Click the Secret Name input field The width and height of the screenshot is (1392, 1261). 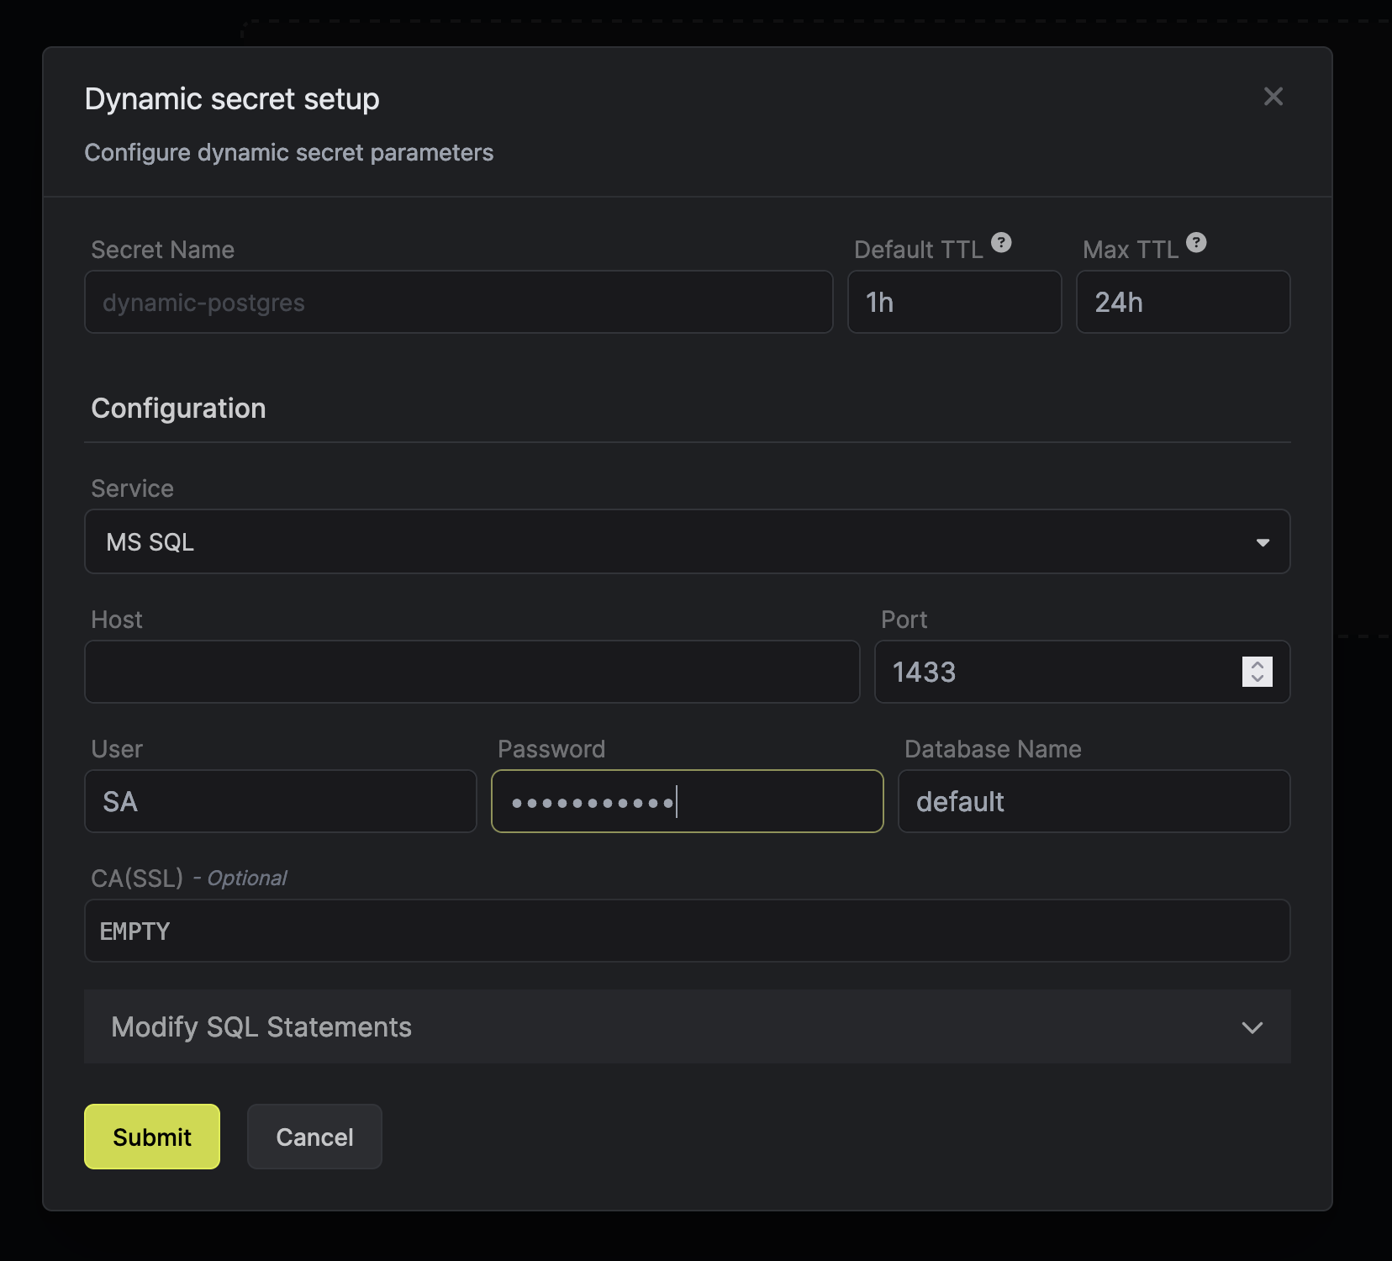[x=459, y=302]
